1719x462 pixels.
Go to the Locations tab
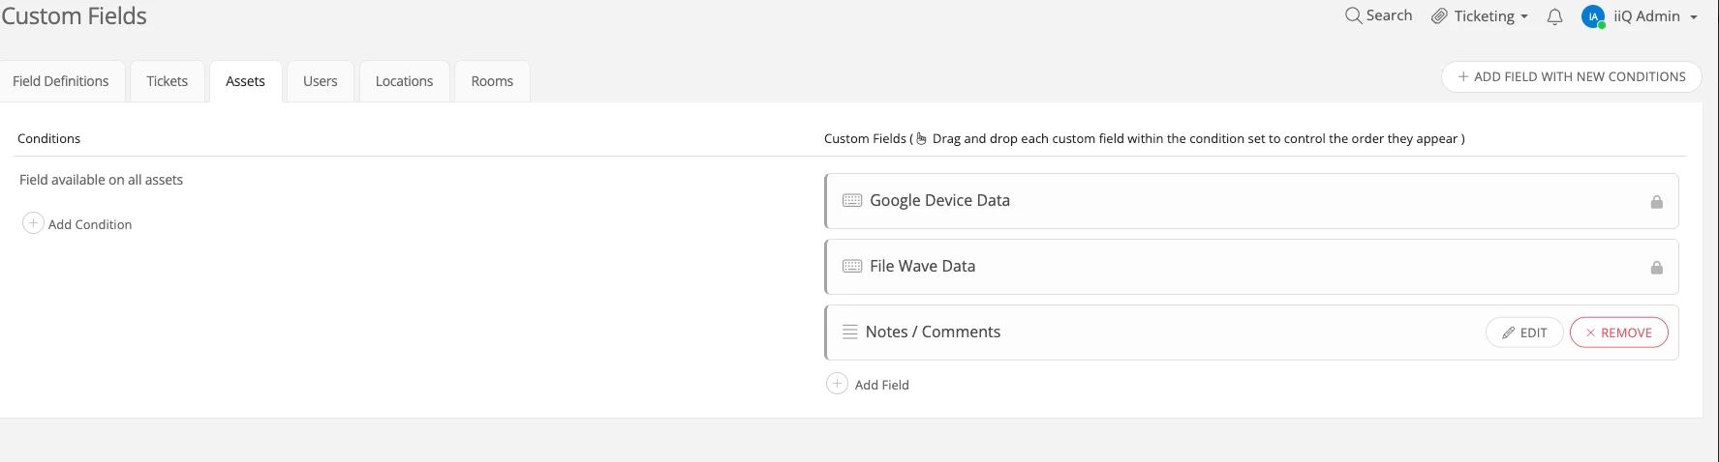(x=404, y=81)
